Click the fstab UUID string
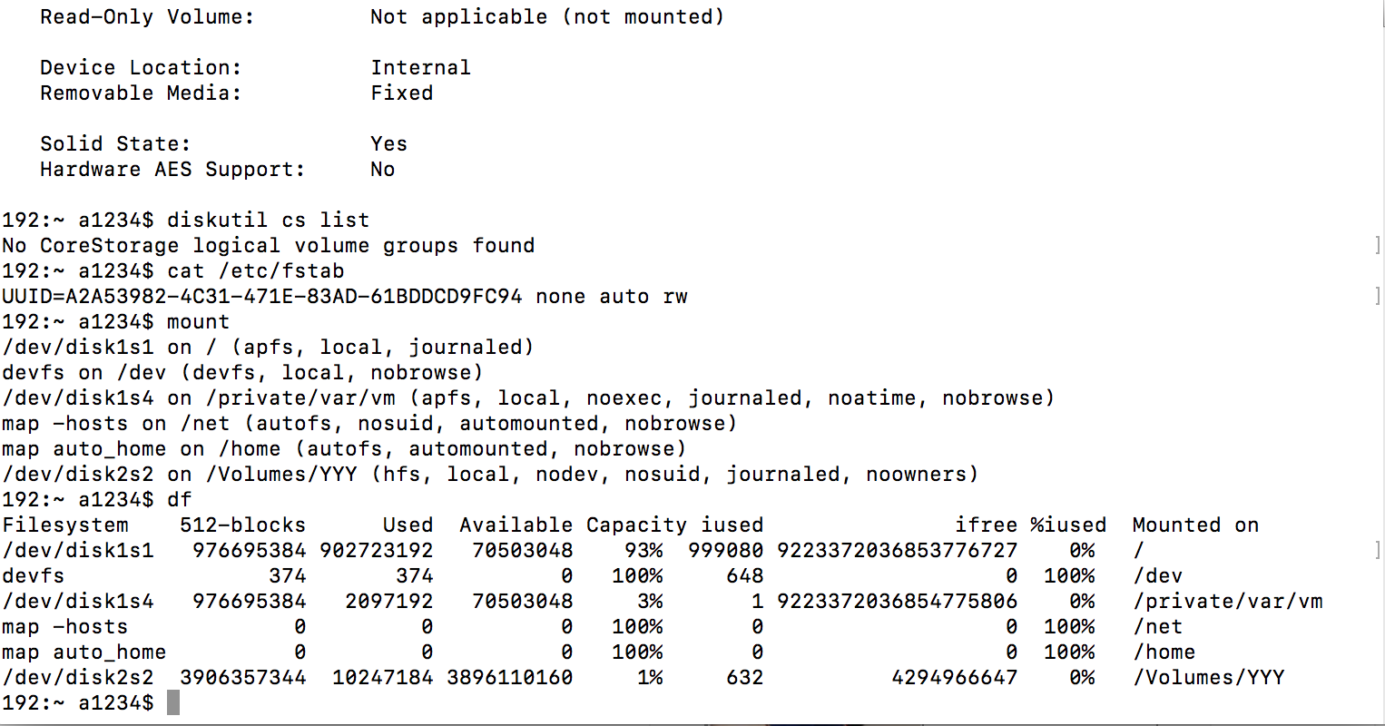The width and height of the screenshot is (1385, 726). 262,297
